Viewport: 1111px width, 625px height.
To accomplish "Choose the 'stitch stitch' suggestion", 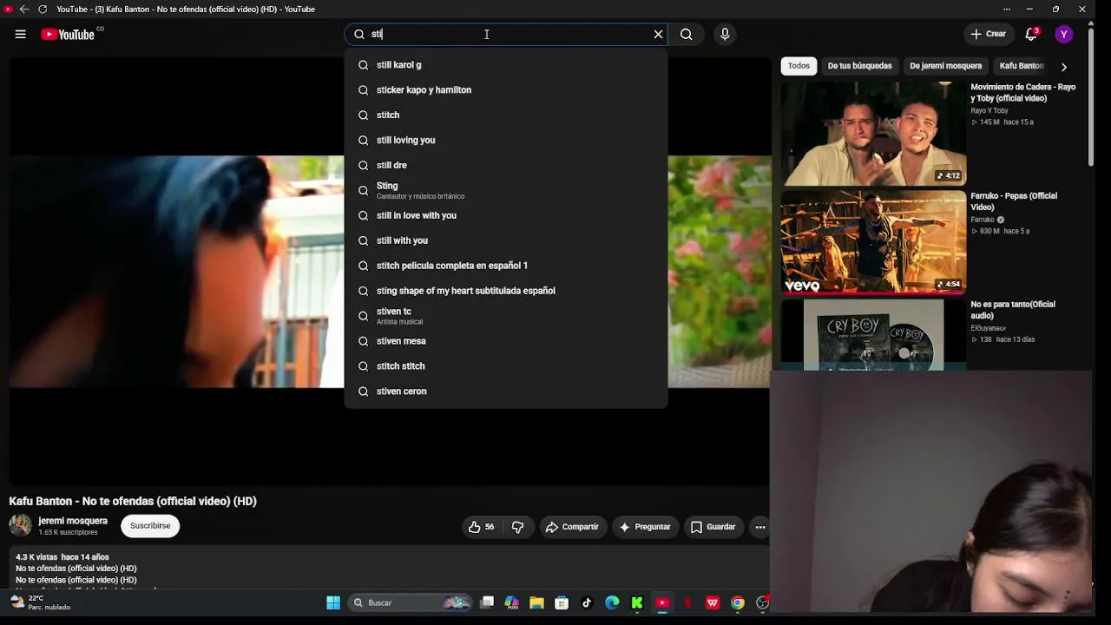I will [506, 367].
